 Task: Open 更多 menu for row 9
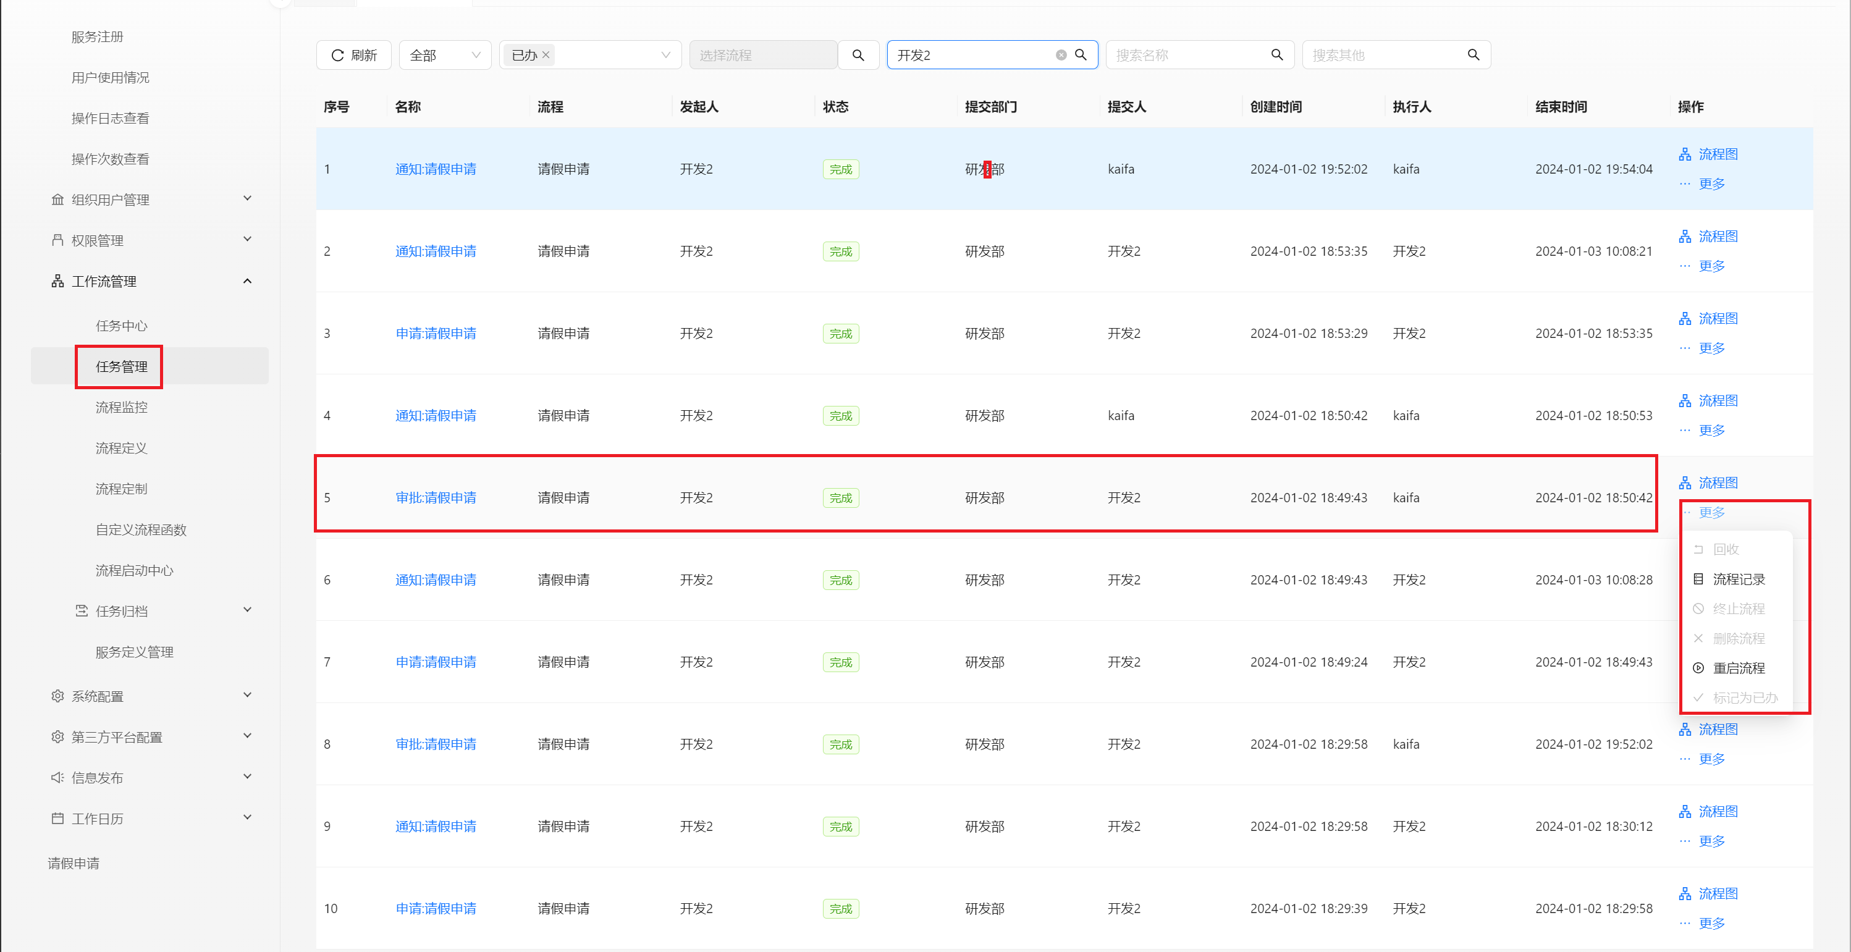point(1702,841)
